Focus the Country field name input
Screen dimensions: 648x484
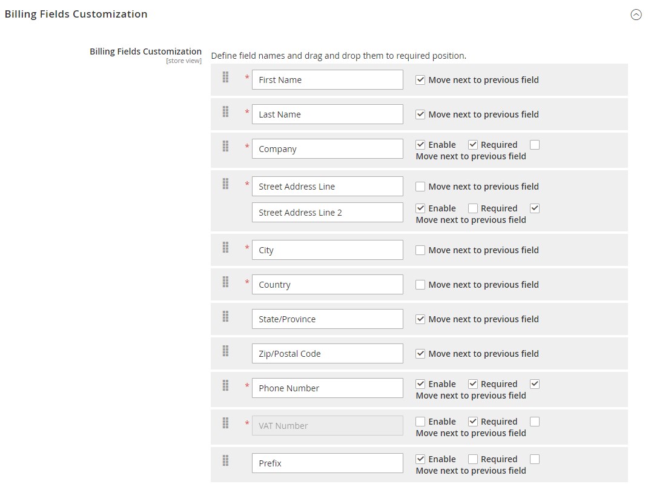[x=327, y=285]
